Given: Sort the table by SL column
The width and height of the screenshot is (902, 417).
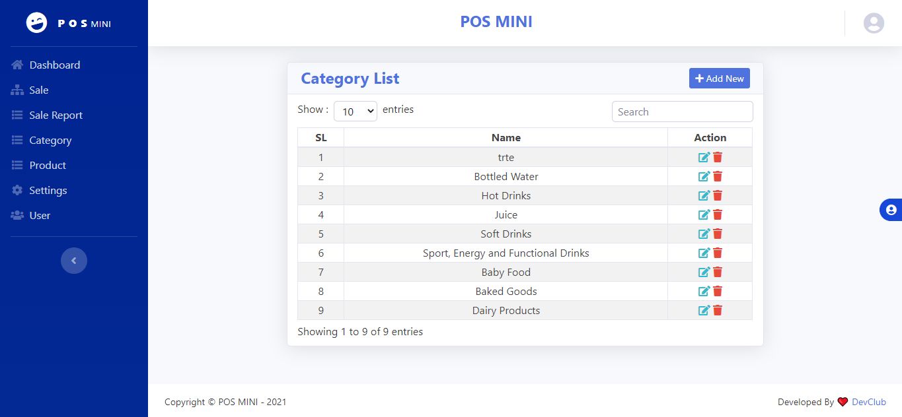Looking at the screenshot, I should pyautogui.click(x=320, y=137).
